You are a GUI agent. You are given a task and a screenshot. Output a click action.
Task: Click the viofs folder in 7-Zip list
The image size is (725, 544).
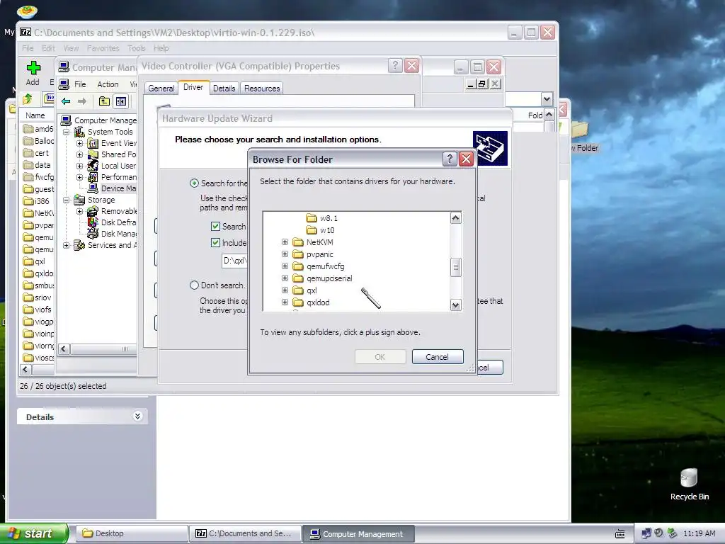pyautogui.click(x=38, y=309)
